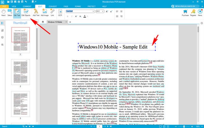The image size is (204, 128).
Task: Zoom out with the minus button
Action: click(x=176, y=126)
